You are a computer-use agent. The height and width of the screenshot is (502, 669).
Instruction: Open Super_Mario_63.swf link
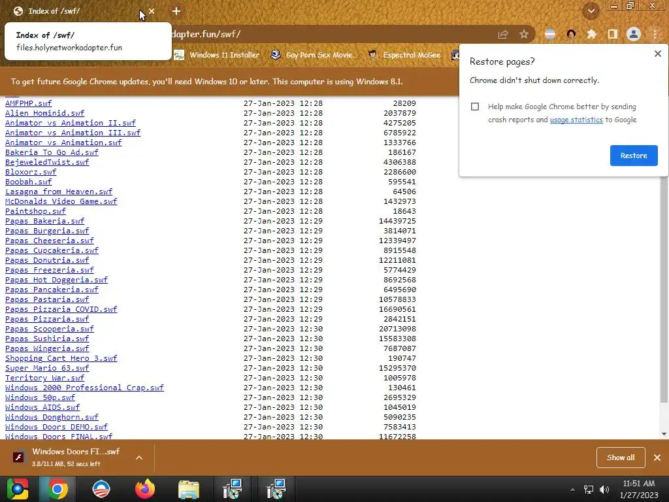coord(47,369)
